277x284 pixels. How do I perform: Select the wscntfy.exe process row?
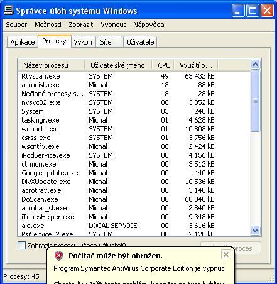coord(134,146)
